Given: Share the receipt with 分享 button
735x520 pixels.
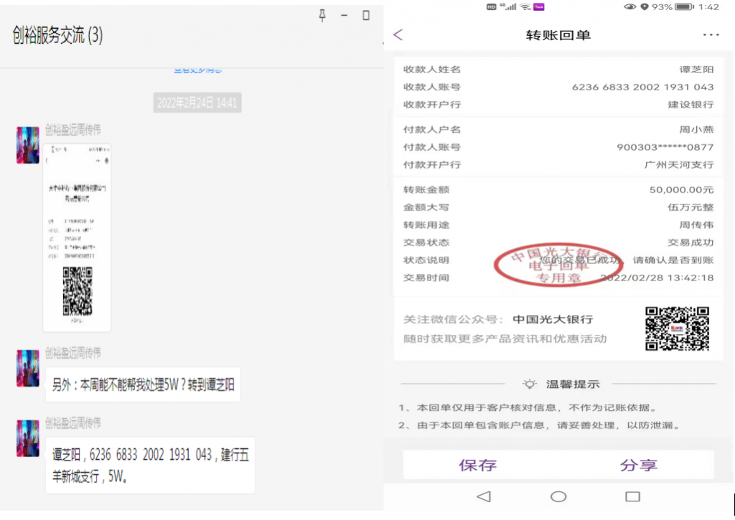Looking at the screenshot, I should tap(639, 465).
